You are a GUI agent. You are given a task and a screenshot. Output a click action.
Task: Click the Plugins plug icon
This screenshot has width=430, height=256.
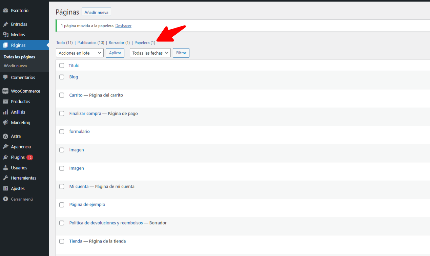(5, 157)
